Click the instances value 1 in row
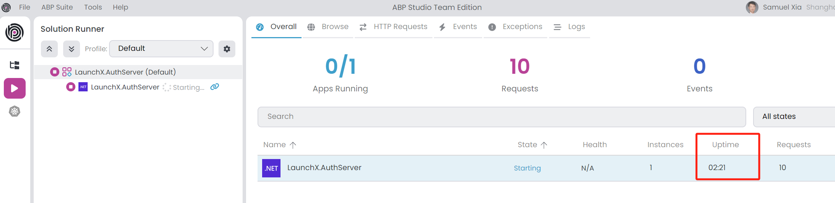This screenshot has height=203, width=835. 651,167
